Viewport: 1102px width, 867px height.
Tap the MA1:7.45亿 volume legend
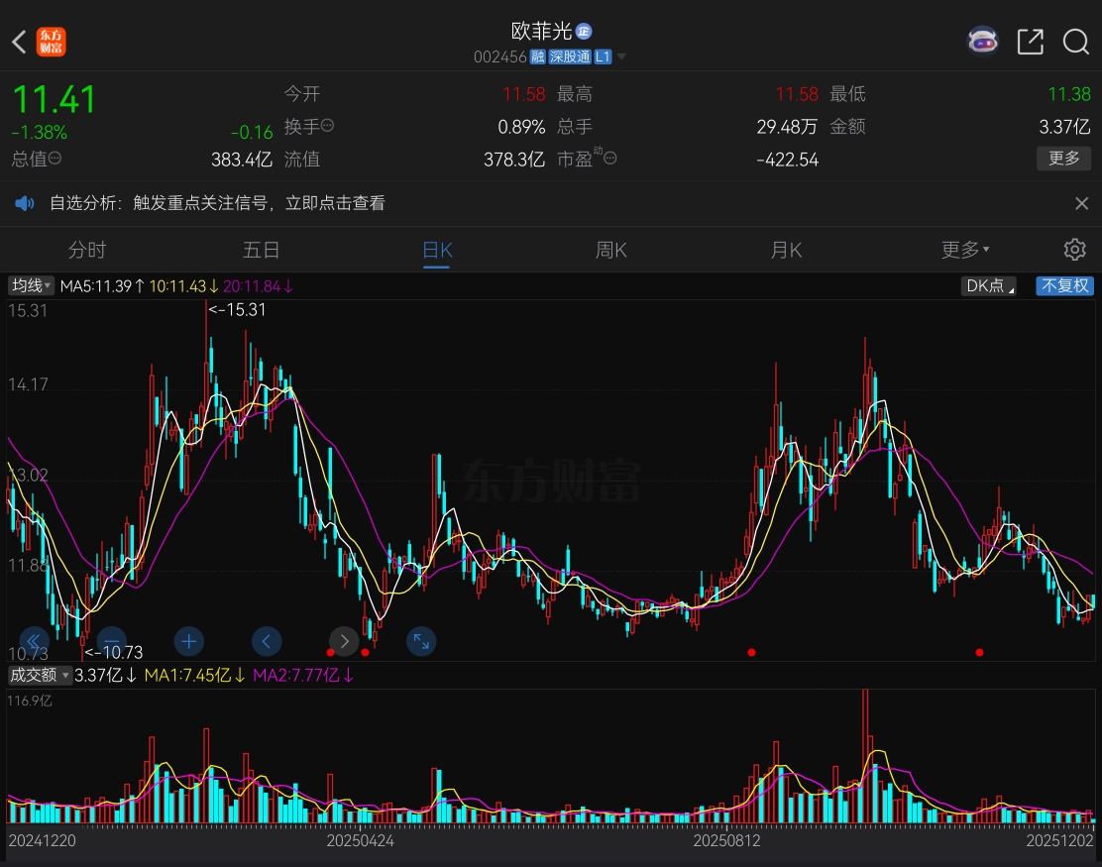[194, 675]
